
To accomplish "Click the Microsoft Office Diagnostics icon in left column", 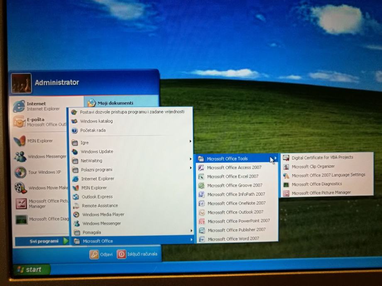I will click(22, 219).
